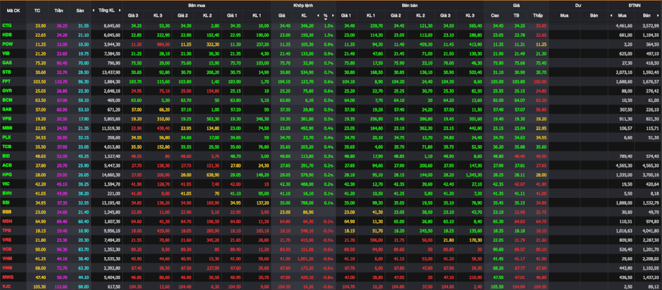Sort the table by the % column
Image resolution: width=662 pixels, height=290 pixels.
click(x=326, y=16)
